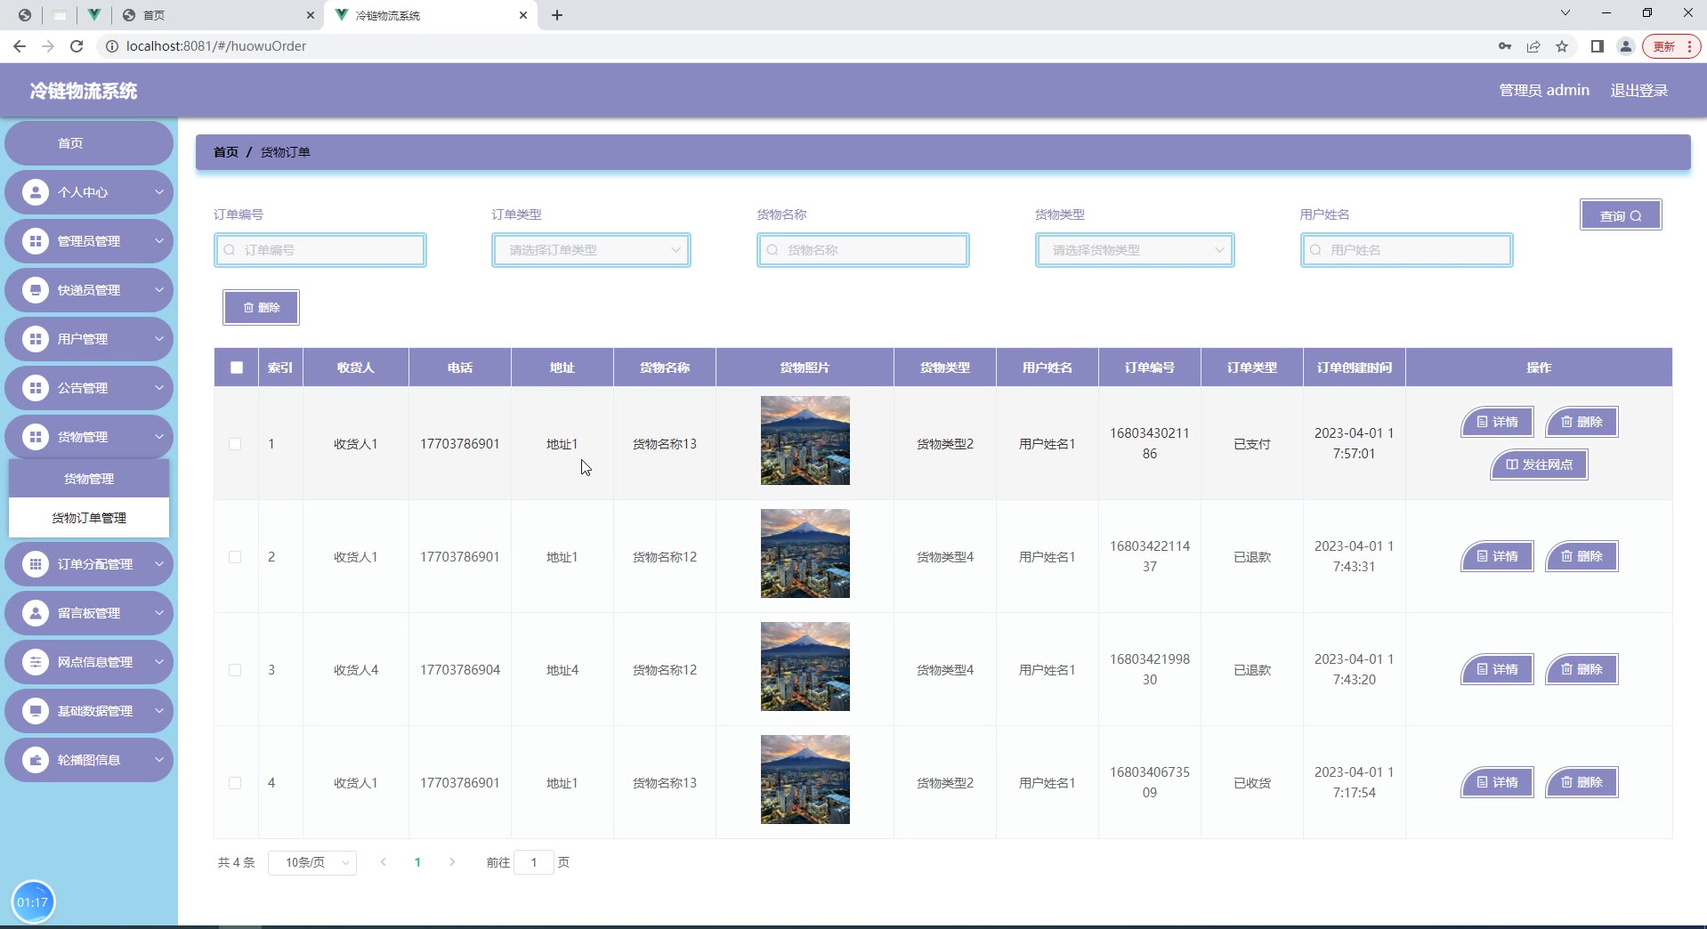
Task: Click the 查询 search button
Action: click(1621, 215)
